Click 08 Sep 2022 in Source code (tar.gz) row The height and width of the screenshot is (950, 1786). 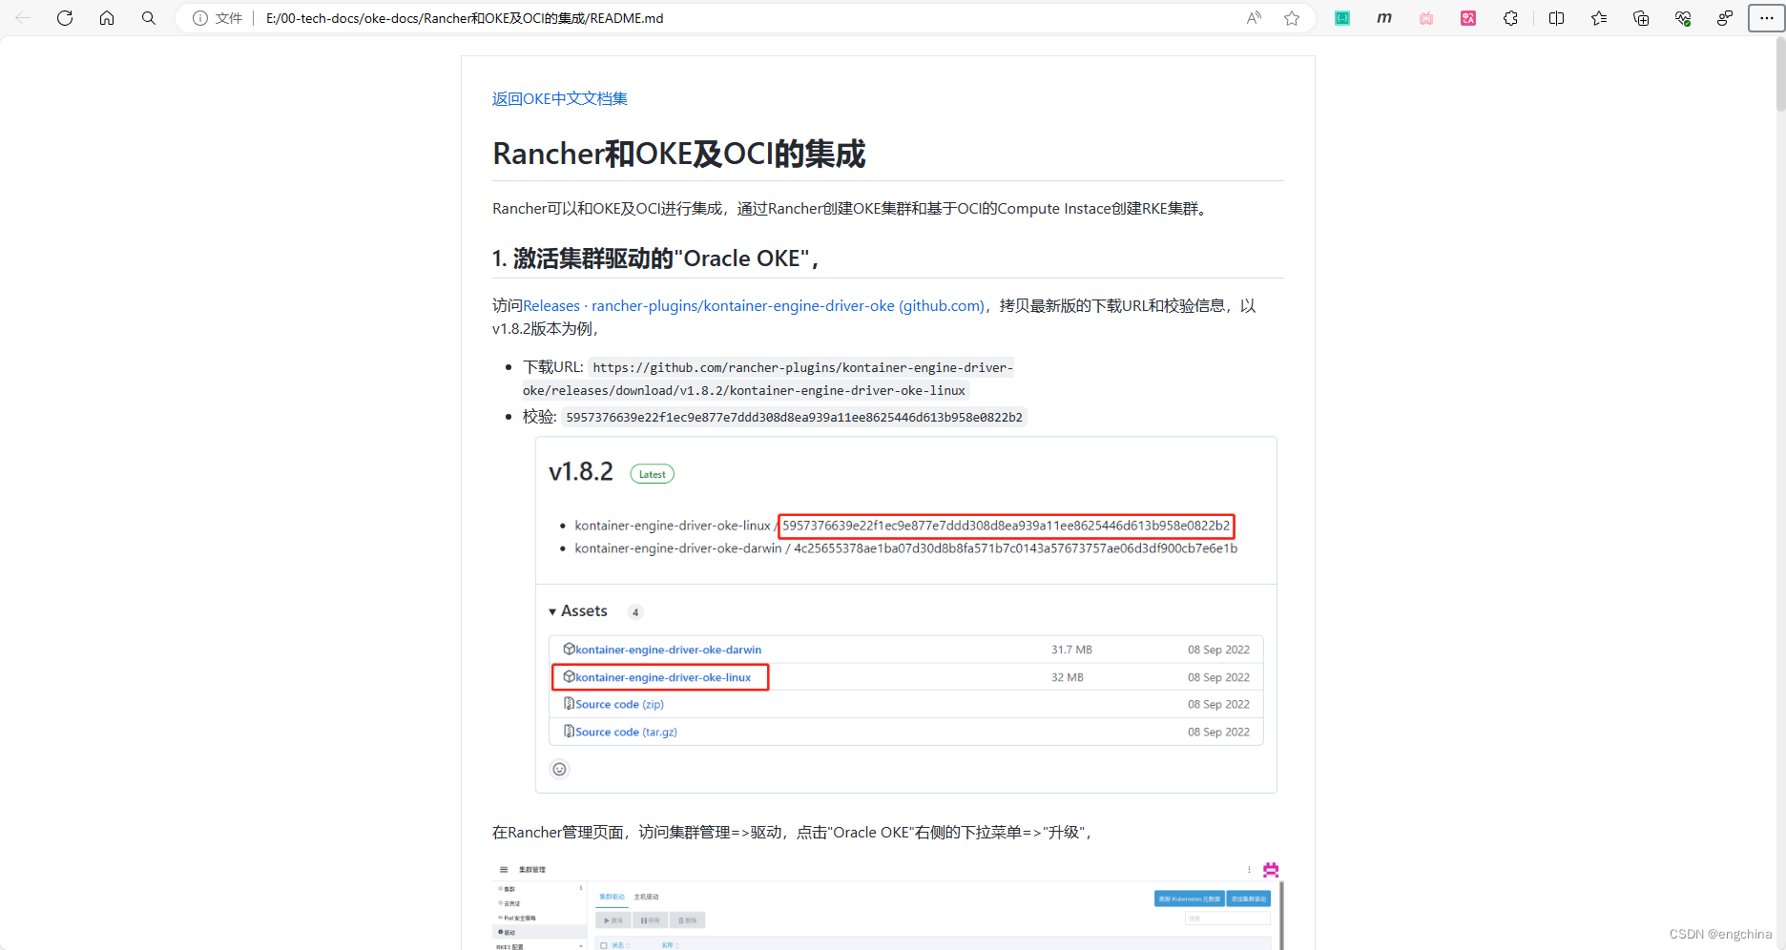pyautogui.click(x=1218, y=732)
